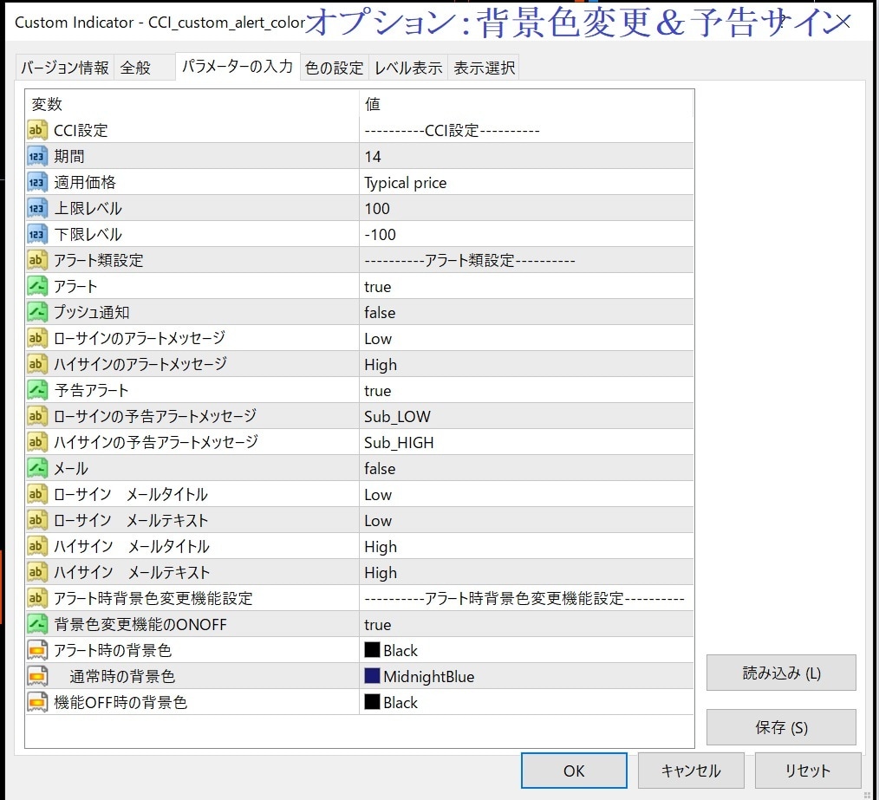Edit ハイサインのアラートメッセージ value High
The image size is (879, 800).
pyautogui.click(x=526, y=364)
